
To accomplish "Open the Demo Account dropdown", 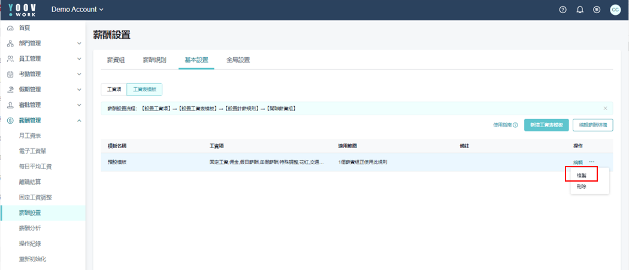I will (77, 10).
